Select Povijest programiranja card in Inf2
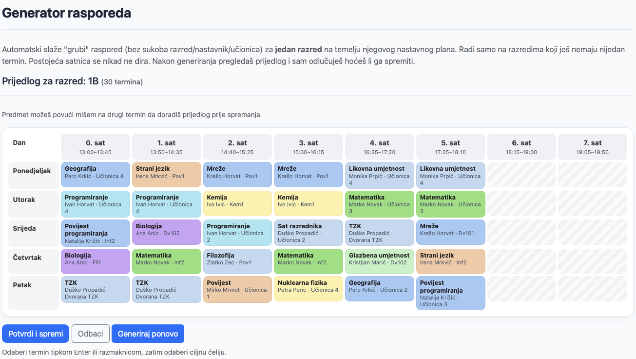The width and height of the screenshot is (636, 359). pos(96,232)
